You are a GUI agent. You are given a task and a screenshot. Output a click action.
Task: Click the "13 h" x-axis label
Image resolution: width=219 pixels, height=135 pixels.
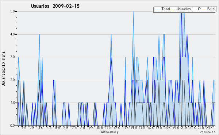(x=125, y=128)
